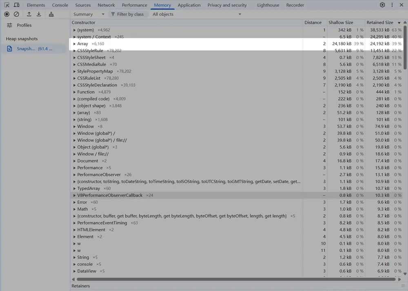
Task: Select the Math ×5 row
Action: point(237,209)
